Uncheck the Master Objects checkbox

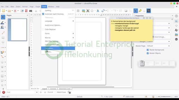coord(148,53)
